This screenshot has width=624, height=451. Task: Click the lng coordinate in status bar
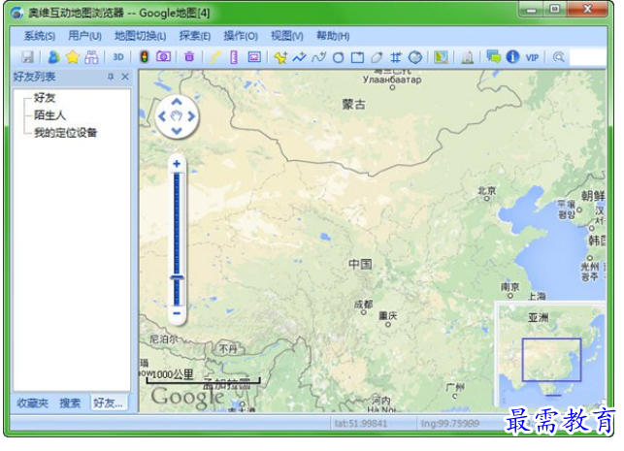(450, 424)
